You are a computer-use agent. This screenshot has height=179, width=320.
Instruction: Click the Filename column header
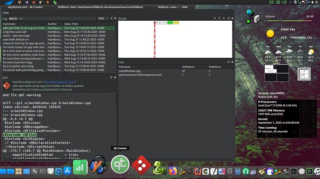(x=150, y=67)
